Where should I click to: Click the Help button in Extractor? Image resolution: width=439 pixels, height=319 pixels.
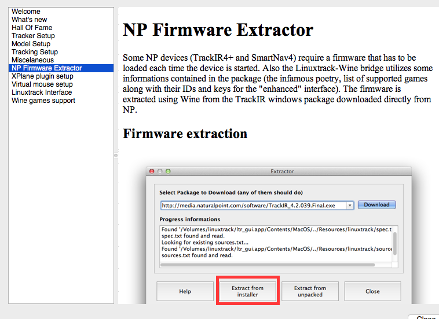tap(185, 291)
